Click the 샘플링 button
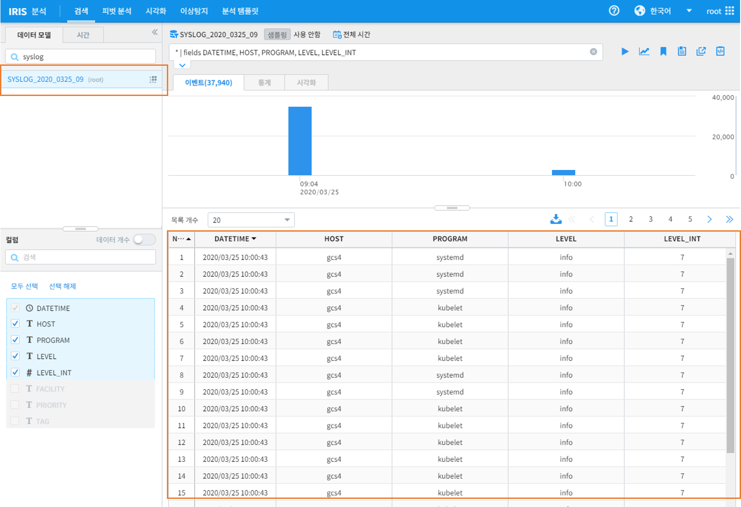 [277, 35]
